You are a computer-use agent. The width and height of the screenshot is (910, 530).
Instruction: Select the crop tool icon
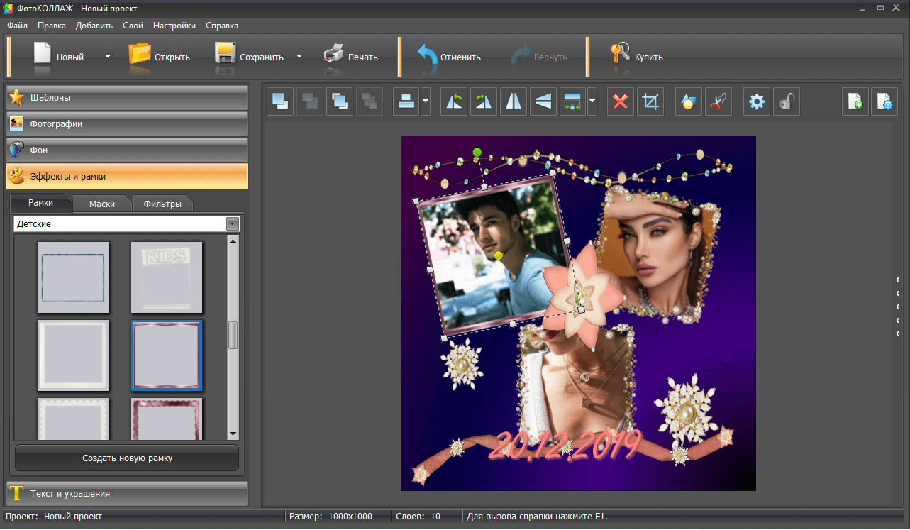tap(650, 102)
